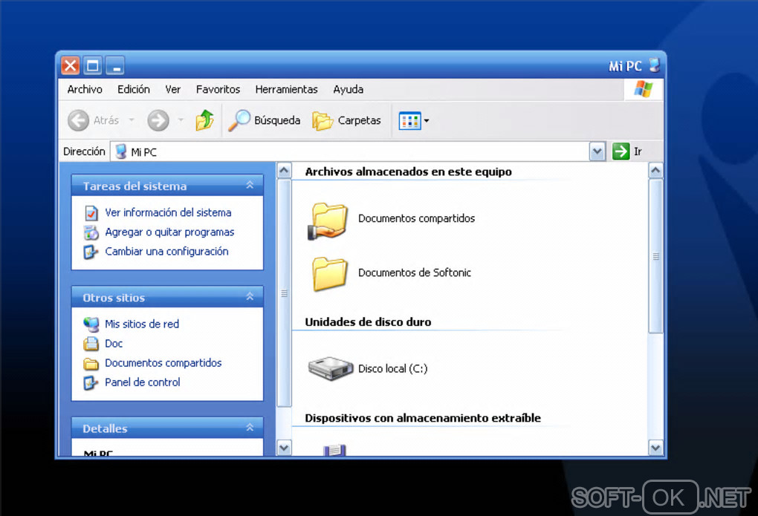Screen dimensions: 758x516
Task: Click the Windows flag logo
Action: (644, 89)
